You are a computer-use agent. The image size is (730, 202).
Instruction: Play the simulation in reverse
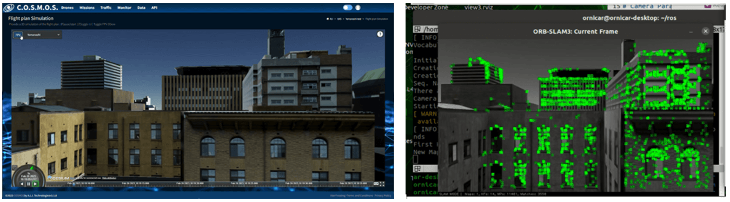(x=23, y=184)
